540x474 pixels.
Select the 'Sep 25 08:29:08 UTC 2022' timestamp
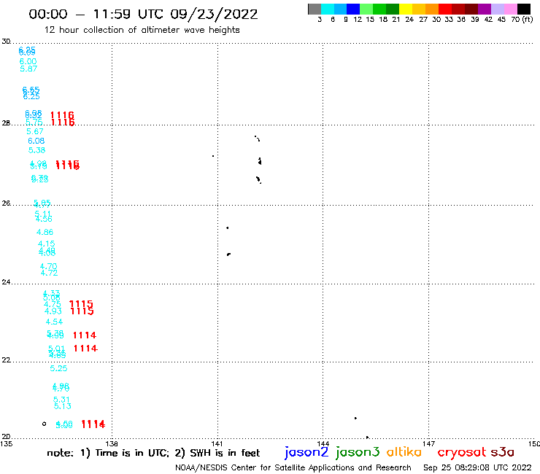[x=477, y=467]
